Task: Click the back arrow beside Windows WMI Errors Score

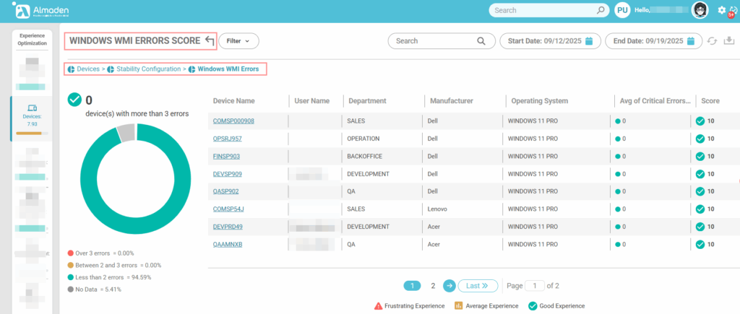Action: 210,40
